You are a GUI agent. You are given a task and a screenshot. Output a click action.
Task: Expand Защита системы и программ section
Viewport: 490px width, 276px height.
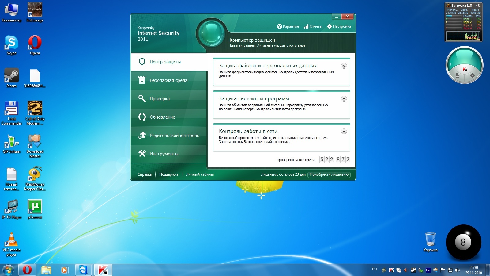click(344, 99)
